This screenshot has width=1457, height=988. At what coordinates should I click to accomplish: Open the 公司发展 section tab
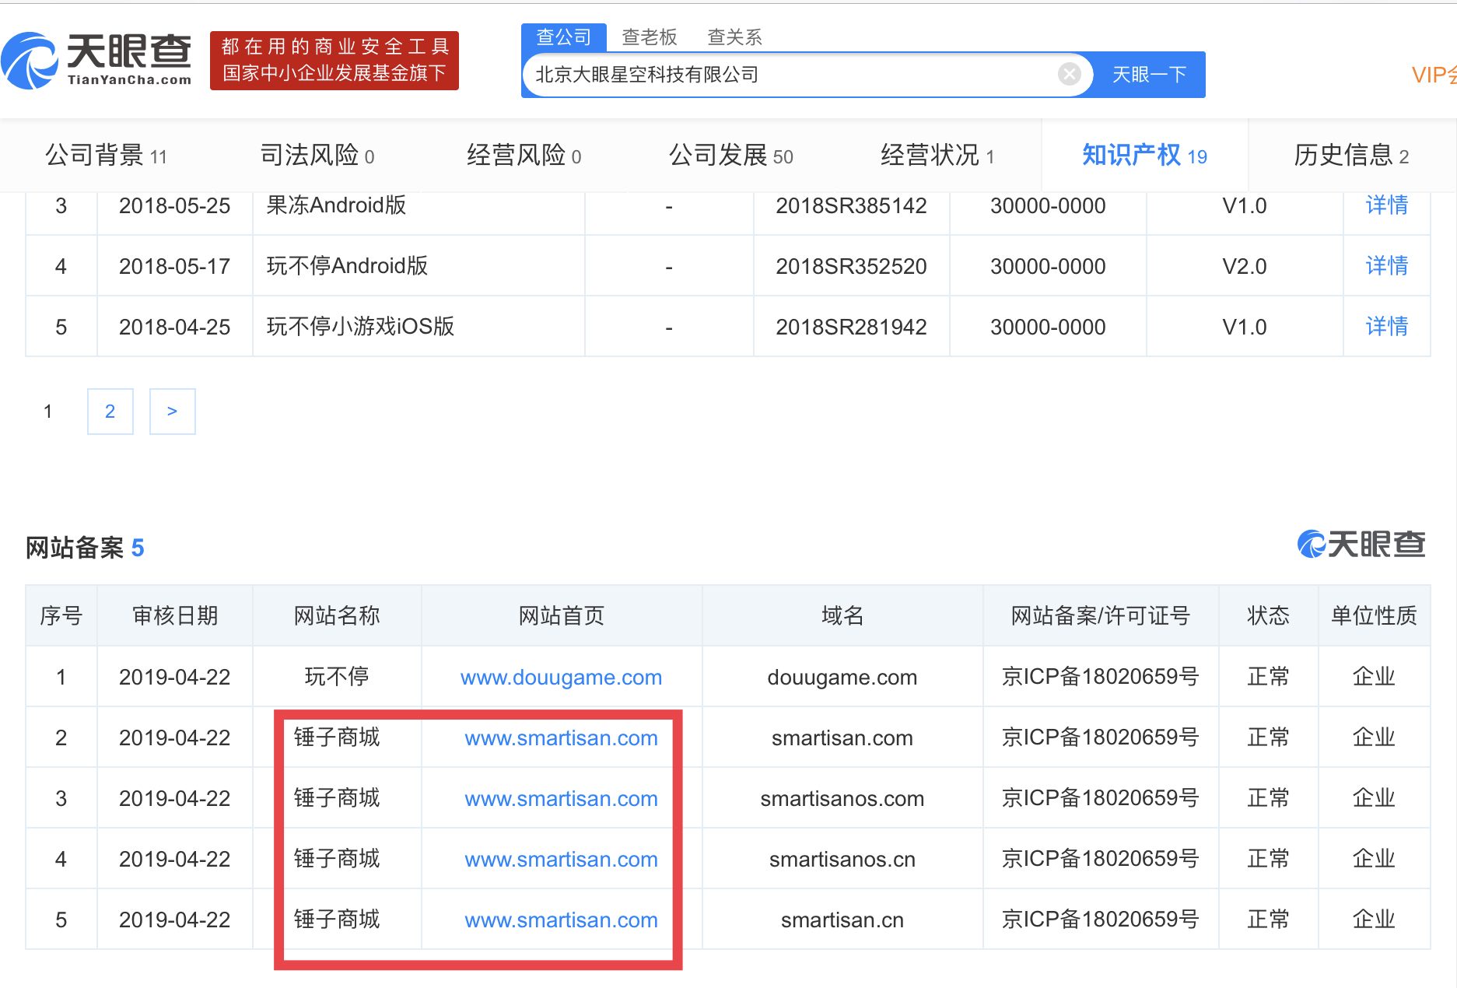tap(730, 156)
